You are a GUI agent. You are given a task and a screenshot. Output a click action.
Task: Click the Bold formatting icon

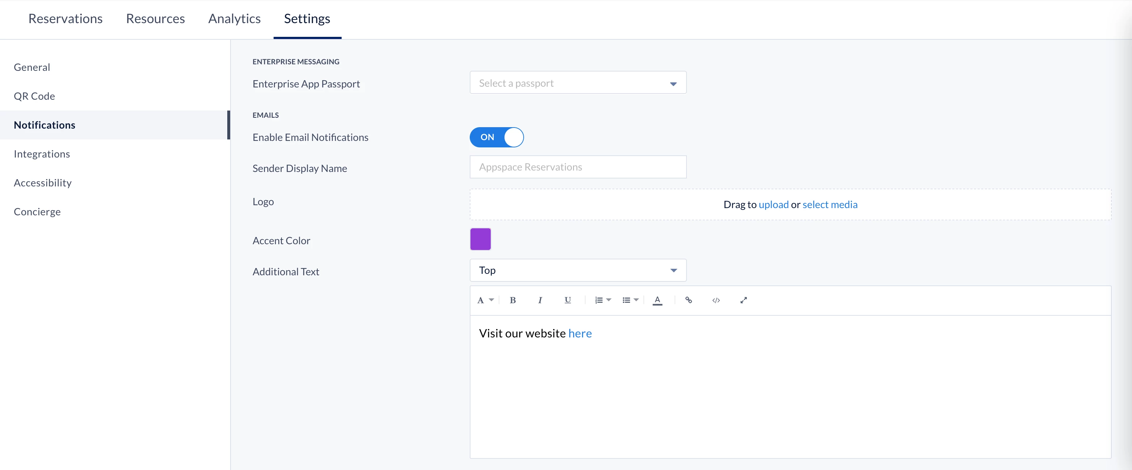click(512, 300)
